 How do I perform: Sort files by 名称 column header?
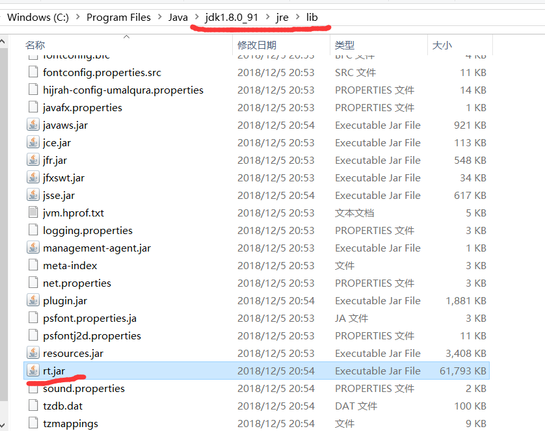[x=35, y=45]
